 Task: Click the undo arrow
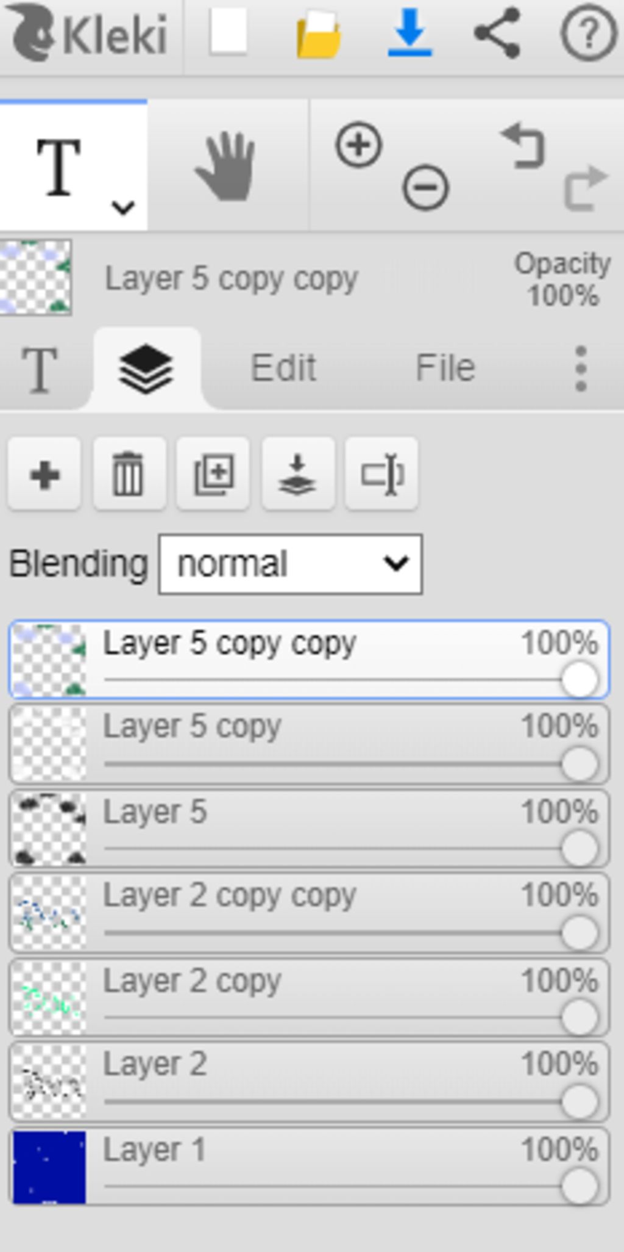(523, 145)
